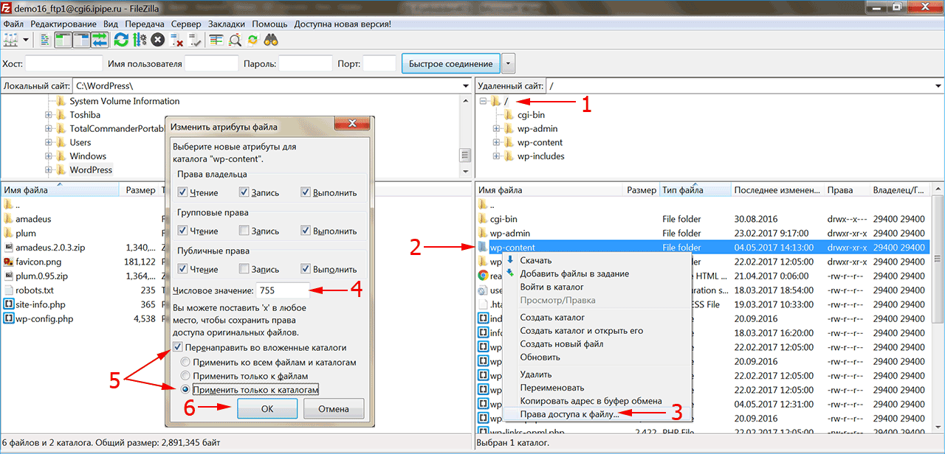
Task: Expand Windows folder in local tree
Action: pyautogui.click(x=49, y=156)
